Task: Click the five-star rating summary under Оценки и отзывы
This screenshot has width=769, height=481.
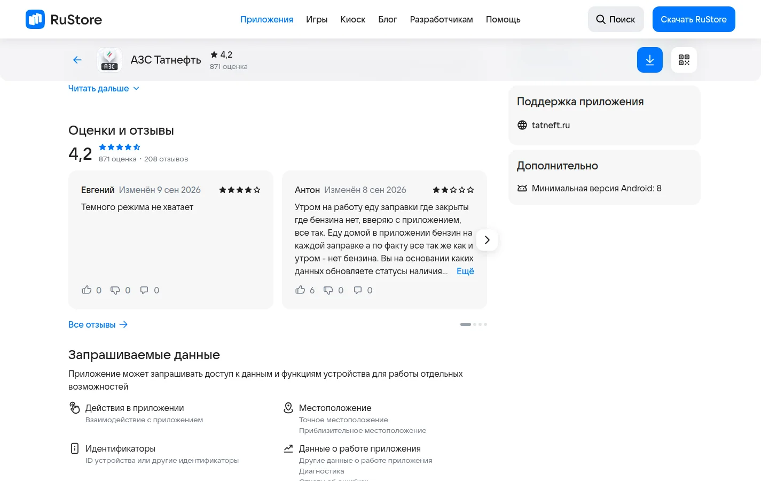Action: tap(120, 147)
